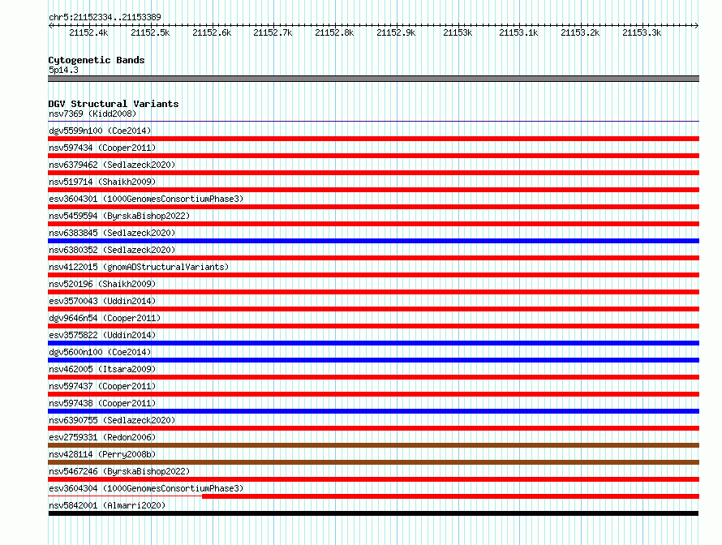Open variant nsv6383845 (Sedlazeck2020) label

[x=112, y=233]
